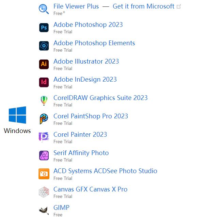Open the File Viewer Plus link
The width and height of the screenshot is (222, 217).
pos(76,6)
